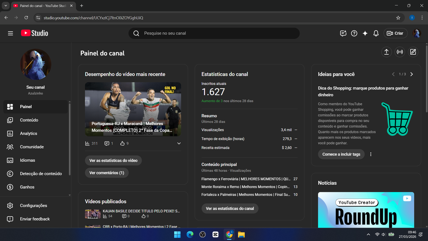The image size is (428, 241).
Task: Open three-dot options beside incluir tags
Action: tap(371, 154)
